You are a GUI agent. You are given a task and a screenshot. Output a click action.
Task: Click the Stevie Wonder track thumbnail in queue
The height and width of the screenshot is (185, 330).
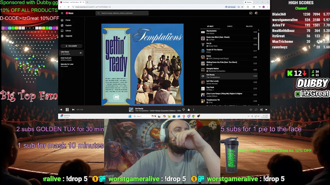pos(203,82)
